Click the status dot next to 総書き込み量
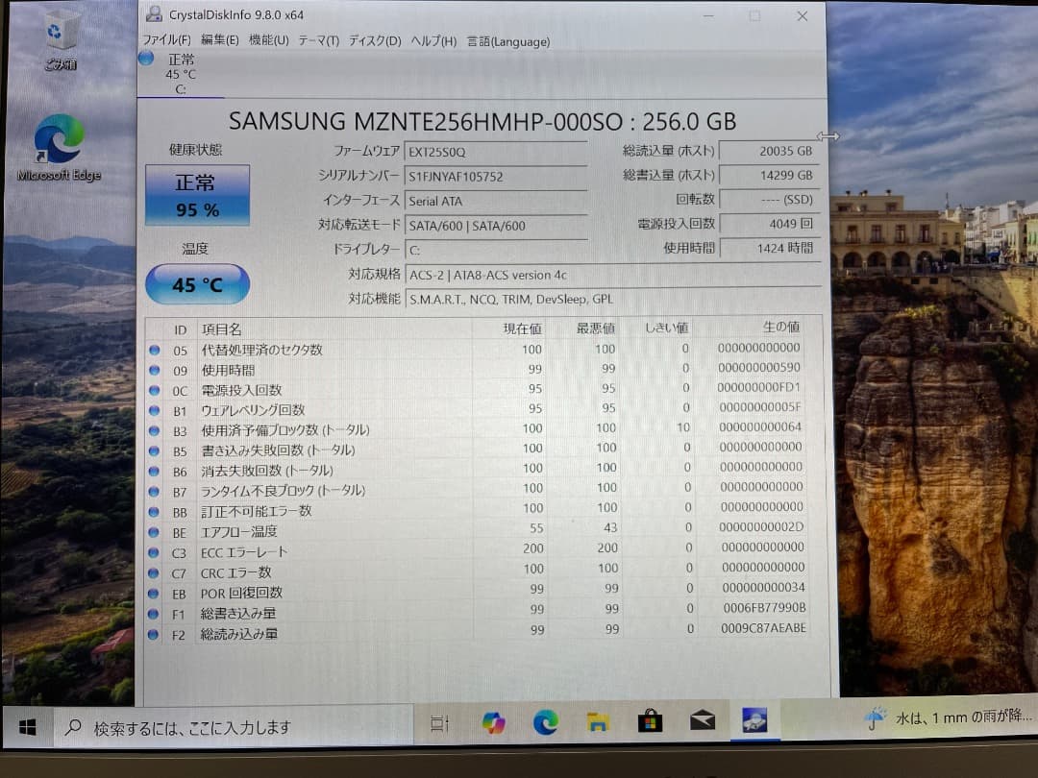This screenshot has height=778, width=1038. [x=155, y=614]
